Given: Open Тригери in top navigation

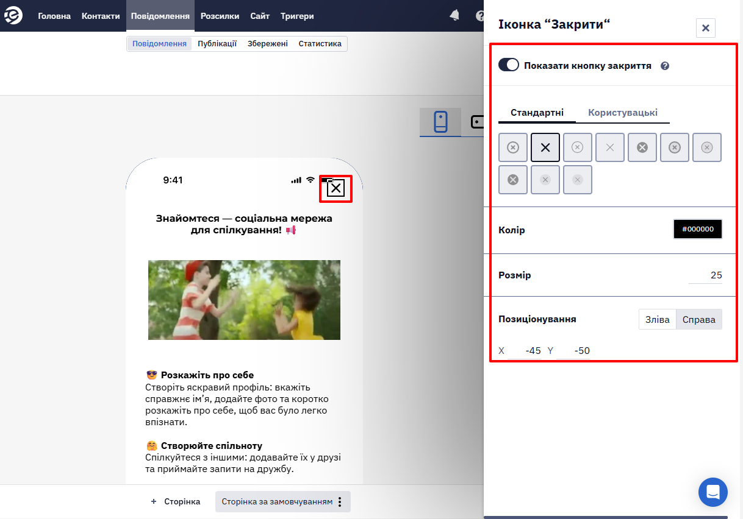Looking at the screenshot, I should click(297, 16).
